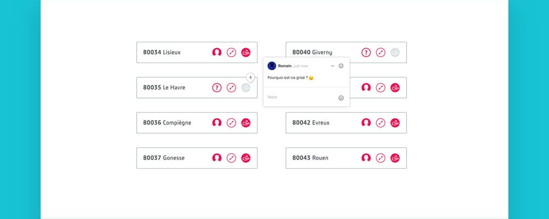Open the comment's three-dot more options menu
This screenshot has width=549, height=219.
point(332,66)
